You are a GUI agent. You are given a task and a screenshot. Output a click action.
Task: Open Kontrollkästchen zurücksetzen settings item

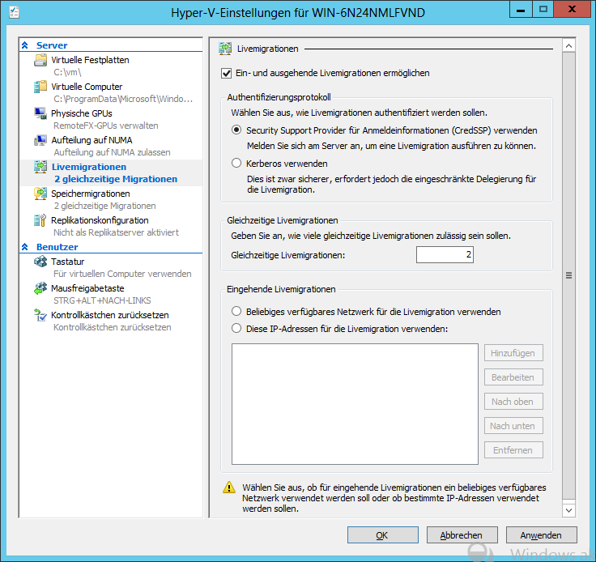tap(109, 316)
